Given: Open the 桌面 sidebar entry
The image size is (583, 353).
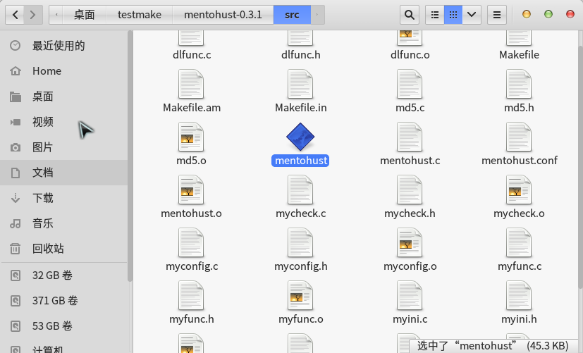Looking at the screenshot, I should [x=64, y=97].
